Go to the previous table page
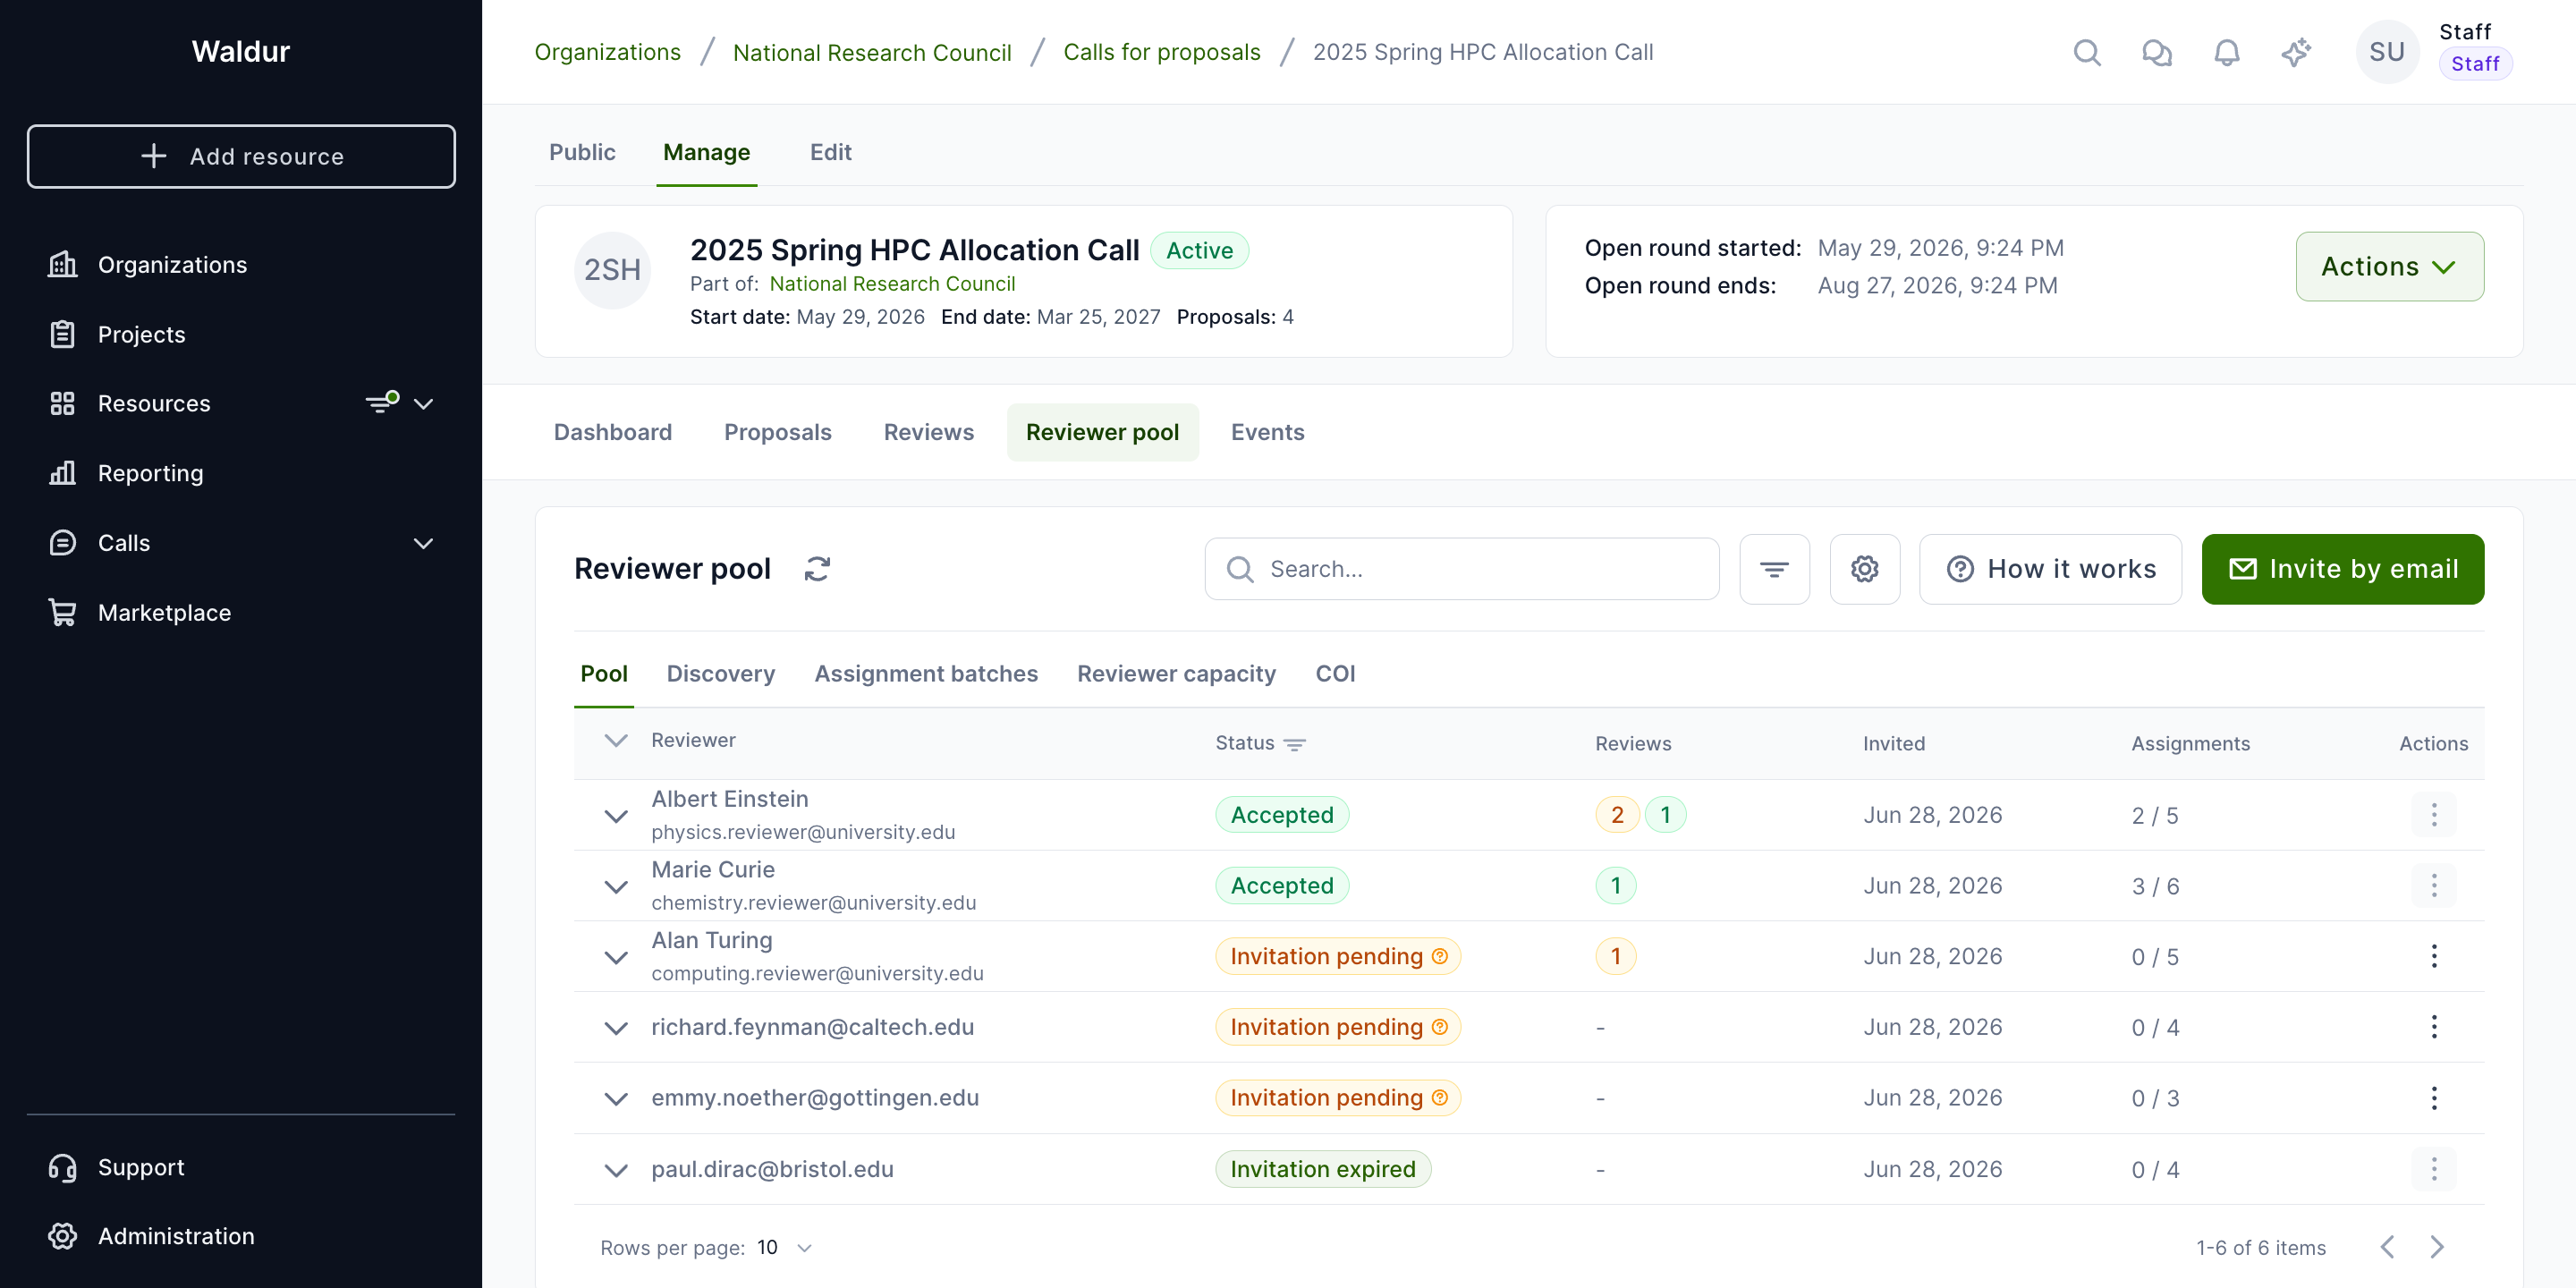Image resolution: width=2576 pixels, height=1288 pixels. pos(2387,1247)
